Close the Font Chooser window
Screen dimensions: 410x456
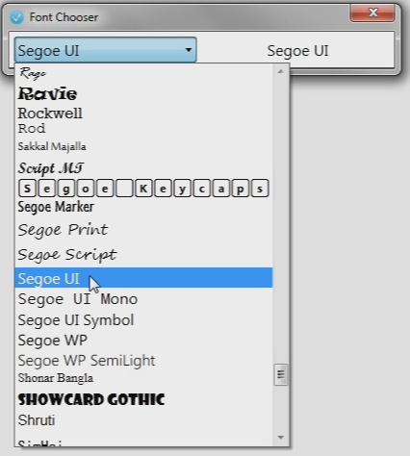pos(372,13)
